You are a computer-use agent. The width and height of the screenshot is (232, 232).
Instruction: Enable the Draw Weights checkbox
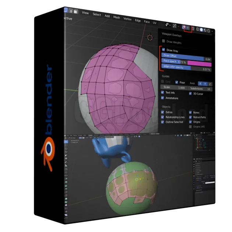click(x=164, y=41)
